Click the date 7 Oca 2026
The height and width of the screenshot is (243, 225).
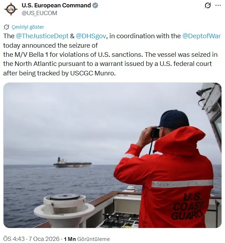click(x=44, y=239)
